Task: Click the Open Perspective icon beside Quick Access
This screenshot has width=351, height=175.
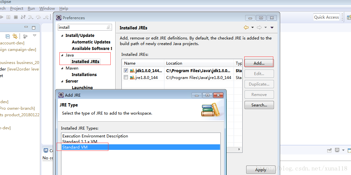Action: click(349, 17)
